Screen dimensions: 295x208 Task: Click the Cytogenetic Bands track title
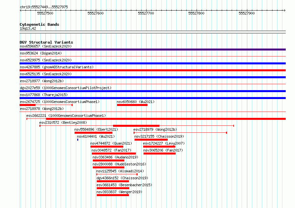(39, 24)
